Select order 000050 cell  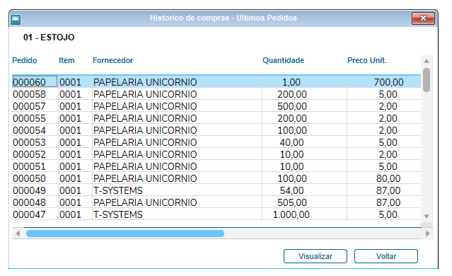click(x=35, y=178)
